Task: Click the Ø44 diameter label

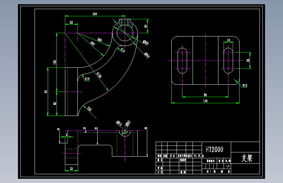Action: coord(147,55)
